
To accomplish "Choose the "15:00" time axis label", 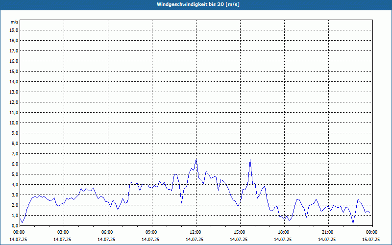I will pyautogui.click(x=240, y=232).
